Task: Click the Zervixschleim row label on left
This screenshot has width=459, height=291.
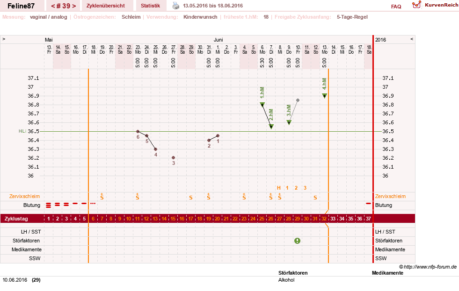Action: (25, 196)
